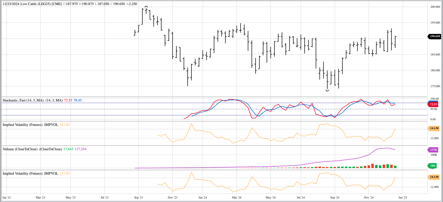This screenshot has width=443, height=202.
Task: Click the Volume (CloseToClose) study label
Action: [x=20, y=149]
